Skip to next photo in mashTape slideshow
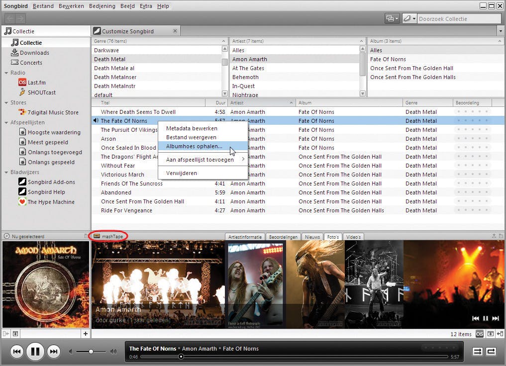Image resolution: width=506 pixels, height=366 pixels. pyautogui.click(x=496, y=319)
